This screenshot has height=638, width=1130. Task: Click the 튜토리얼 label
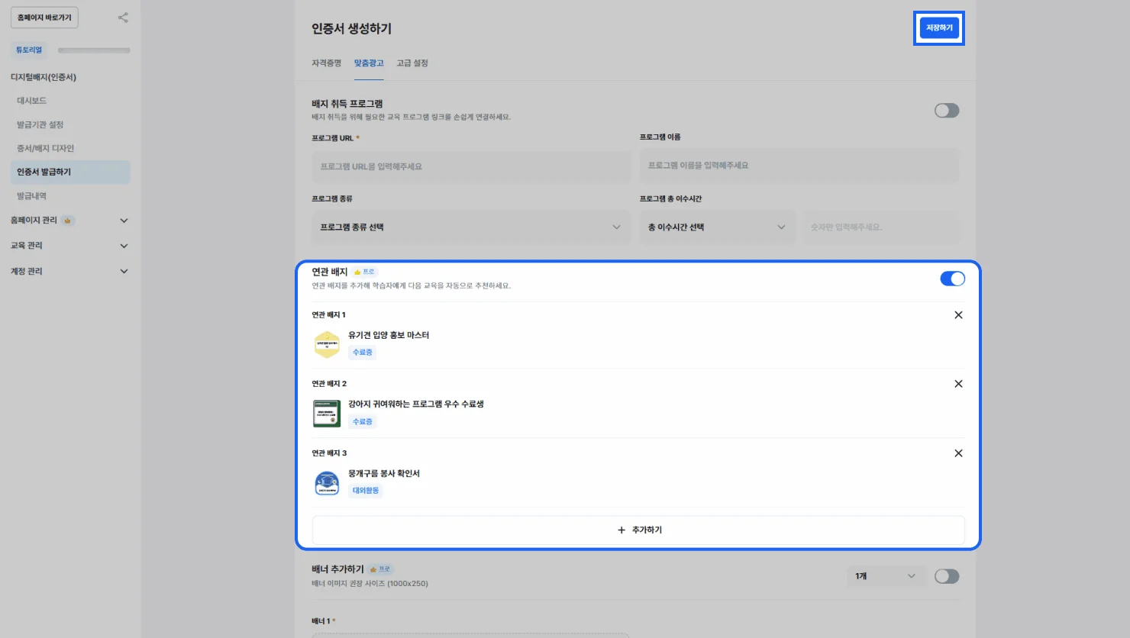29,50
